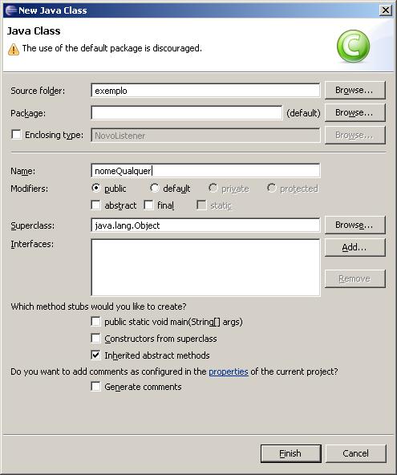Image resolution: width=397 pixels, height=475 pixels.
Task: Browse for the Package
Action: (x=355, y=112)
